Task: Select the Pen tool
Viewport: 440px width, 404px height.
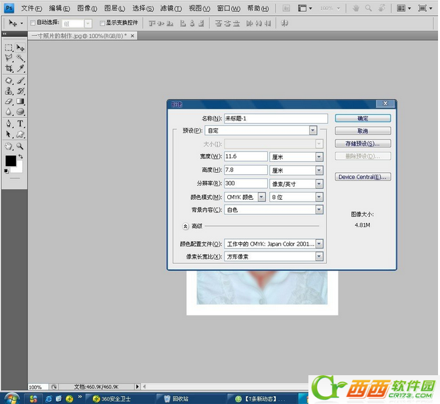Action: (x=9, y=123)
